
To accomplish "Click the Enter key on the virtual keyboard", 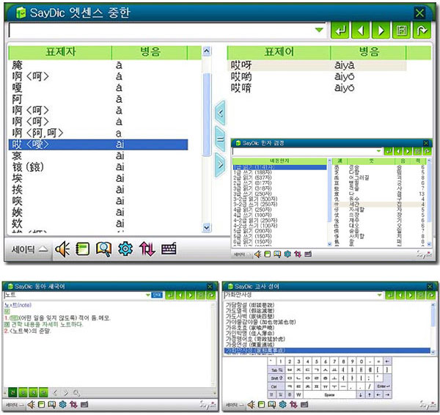I will [x=383, y=386].
